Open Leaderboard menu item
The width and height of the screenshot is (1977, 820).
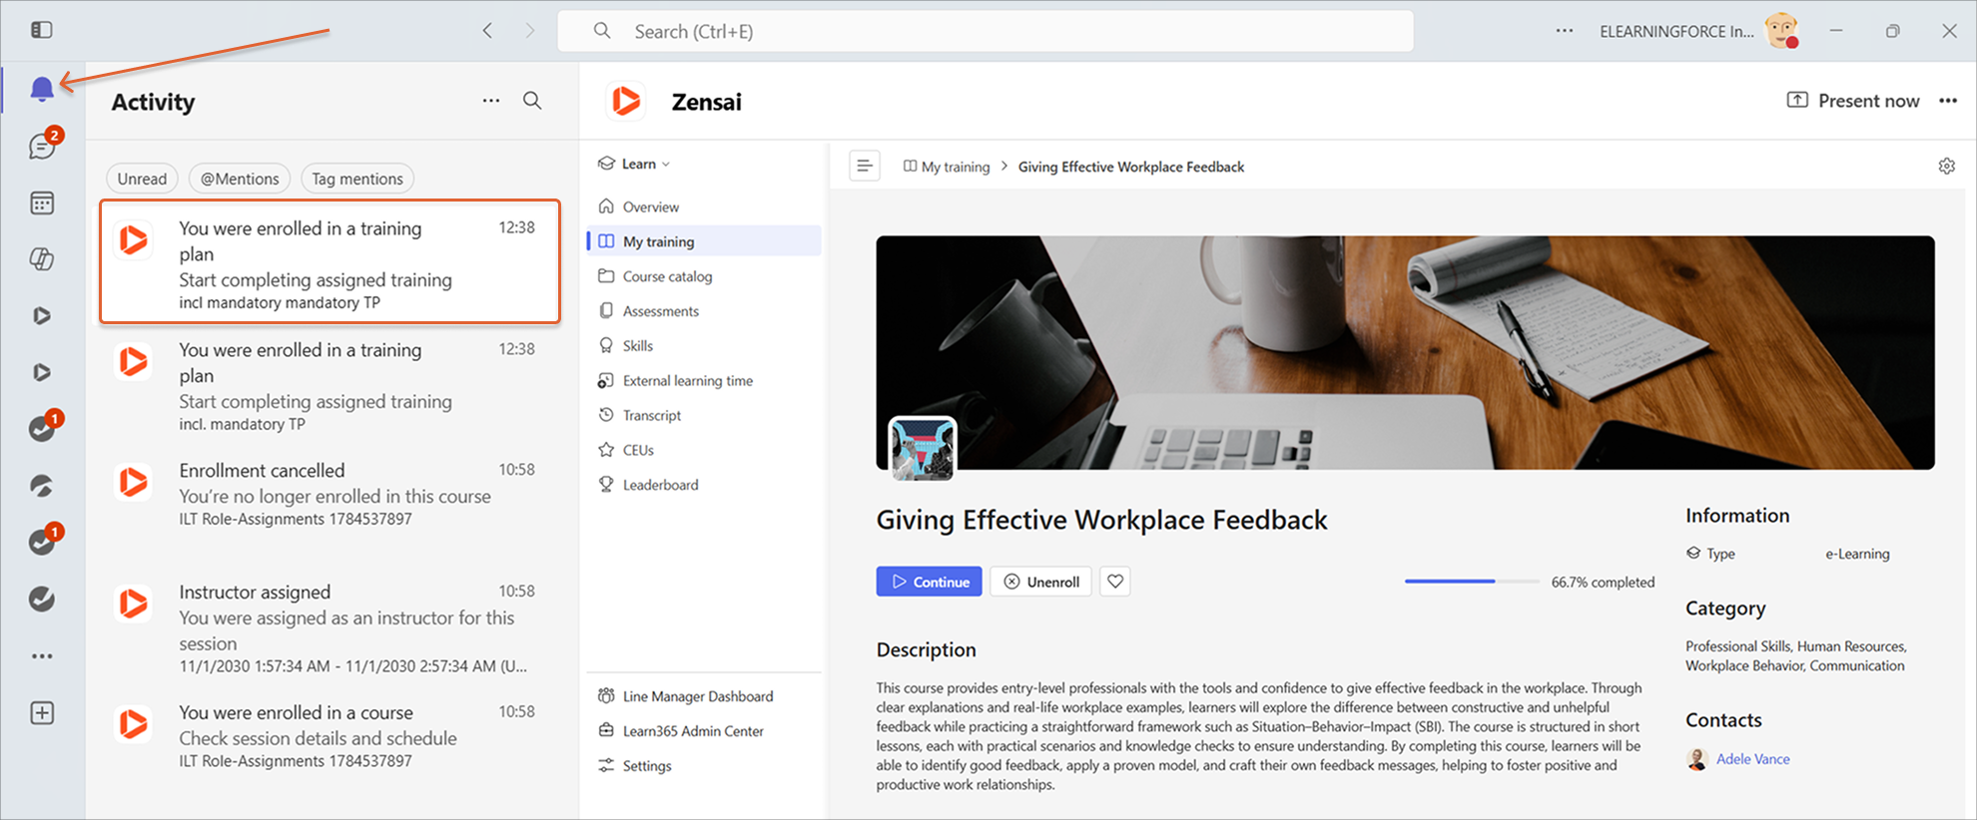[704, 485]
